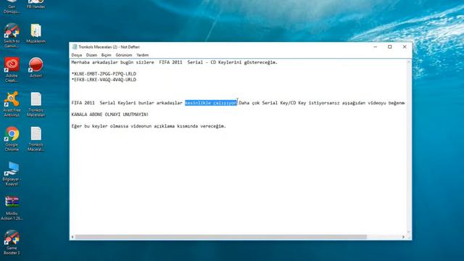
Task: Click the first line starting Merhaba arkadaşlar
Action: (x=175, y=62)
